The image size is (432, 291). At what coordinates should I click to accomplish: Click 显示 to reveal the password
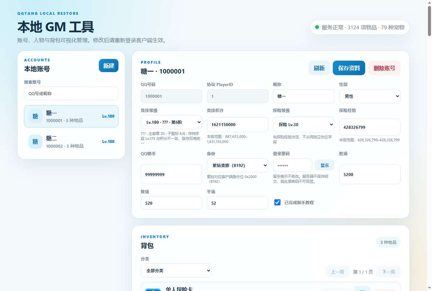point(324,165)
